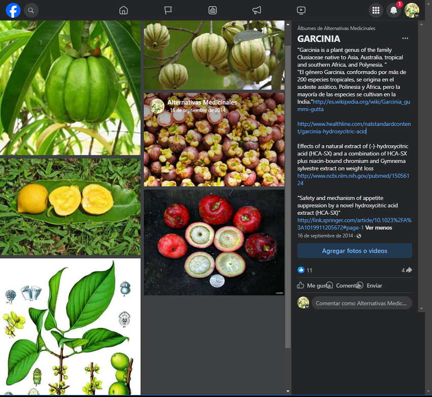Viewport: 432px width, 397px height.
Task: Toggle Me gusta on the album
Action: pyautogui.click(x=313, y=286)
